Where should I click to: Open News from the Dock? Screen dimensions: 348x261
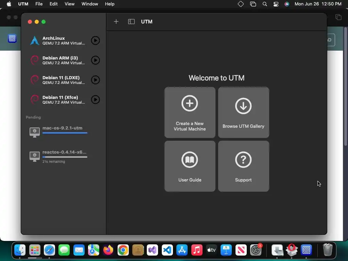[241, 250]
